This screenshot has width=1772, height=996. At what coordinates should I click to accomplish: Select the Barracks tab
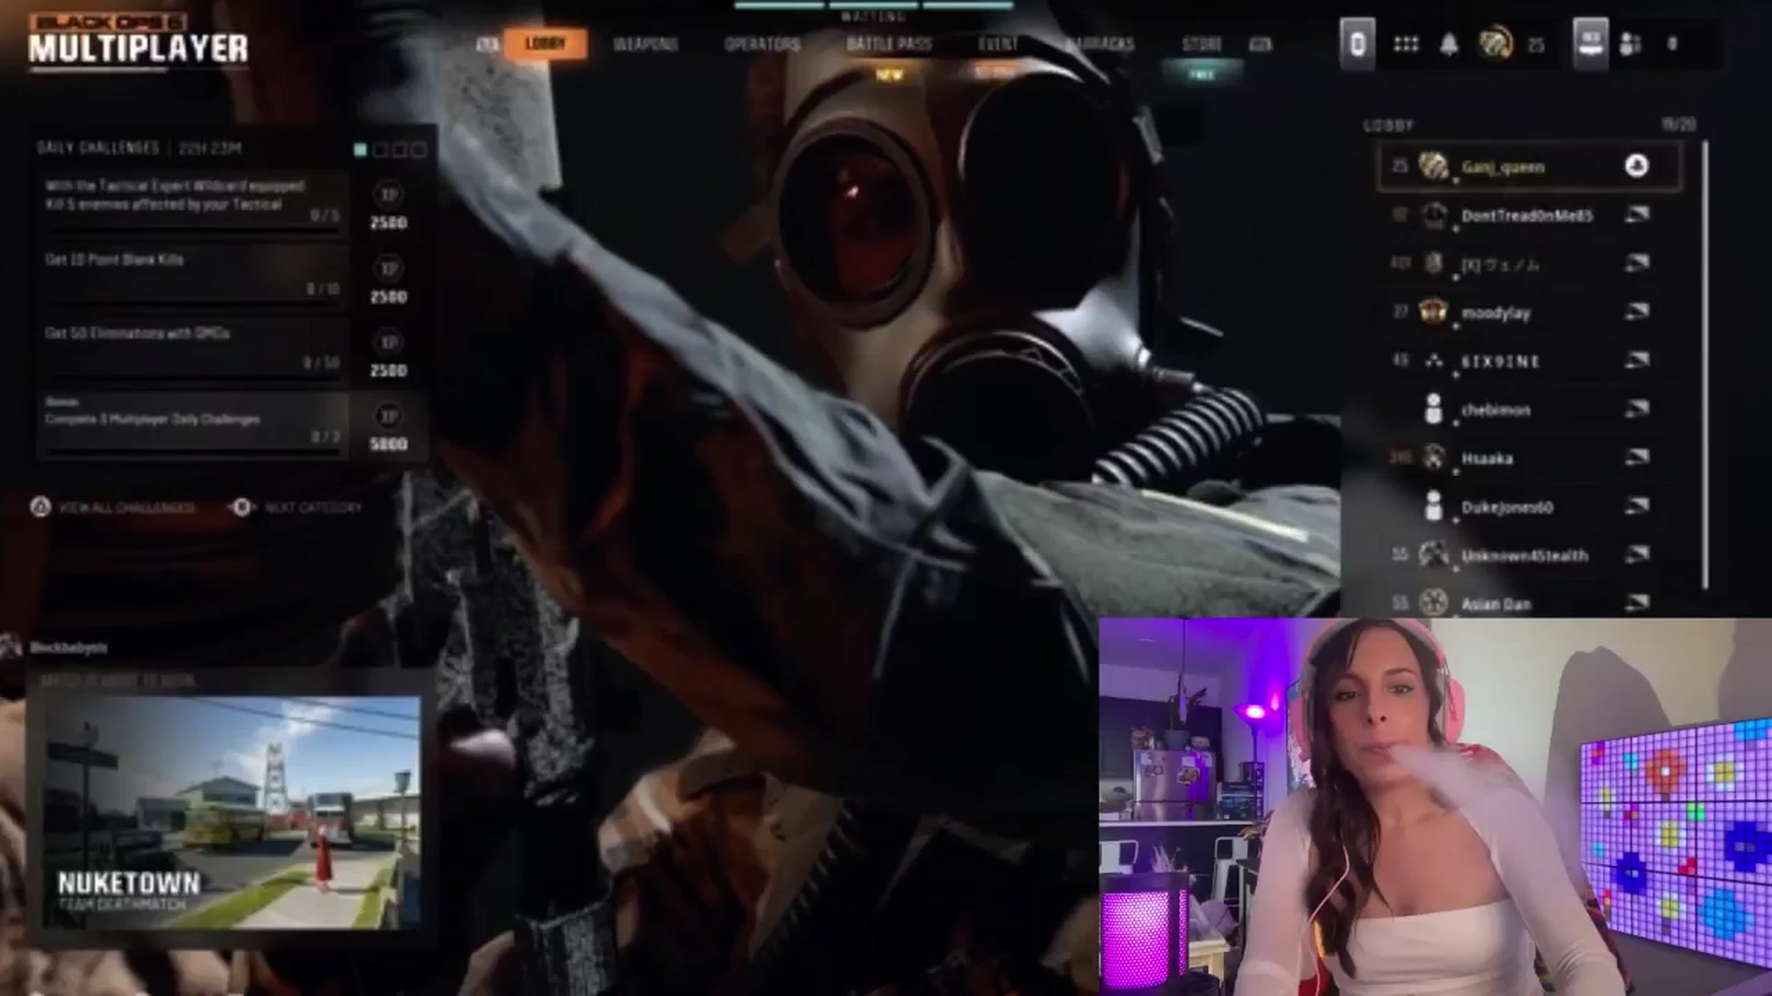[x=1099, y=44]
